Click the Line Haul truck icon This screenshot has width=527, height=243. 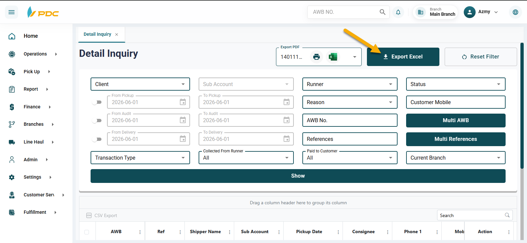coord(12,142)
